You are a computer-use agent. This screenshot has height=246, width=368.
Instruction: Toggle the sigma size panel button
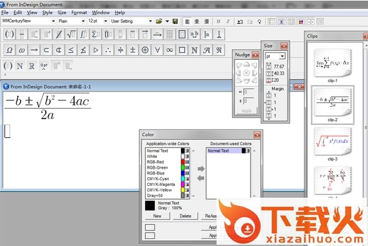pos(281,22)
